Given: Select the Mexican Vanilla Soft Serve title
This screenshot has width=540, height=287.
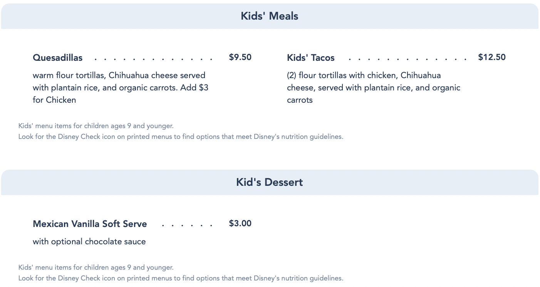Looking at the screenshot, I should tap(90, 224).
